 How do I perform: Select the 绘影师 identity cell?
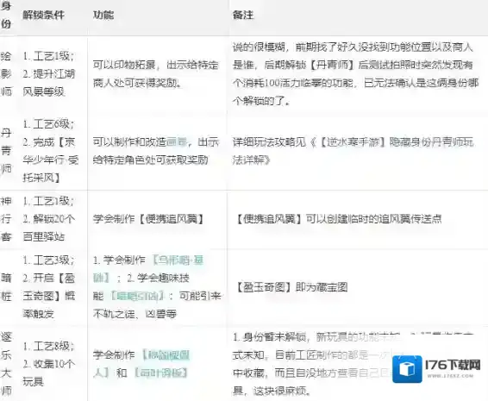point(6,74)
